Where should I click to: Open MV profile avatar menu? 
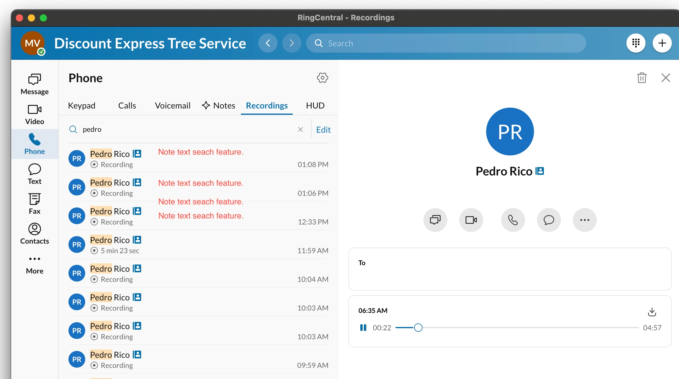[x=33, y=43]
